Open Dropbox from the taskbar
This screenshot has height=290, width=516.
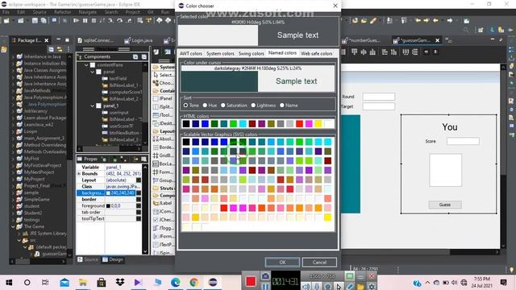[x=120, y=282]
